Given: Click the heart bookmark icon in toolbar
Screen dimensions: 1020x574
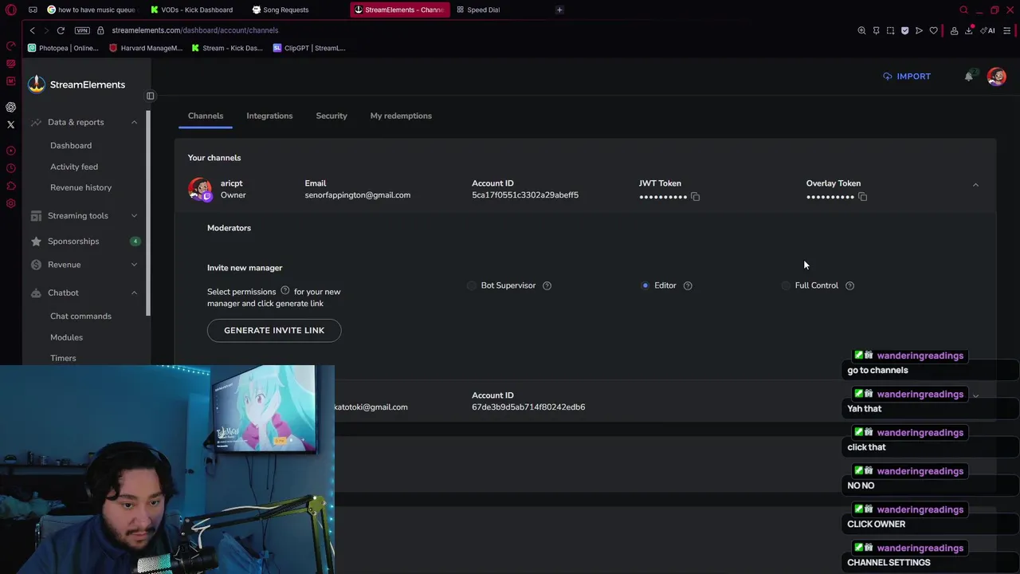Looking at the screenshot, I should [x=933, y=30].
